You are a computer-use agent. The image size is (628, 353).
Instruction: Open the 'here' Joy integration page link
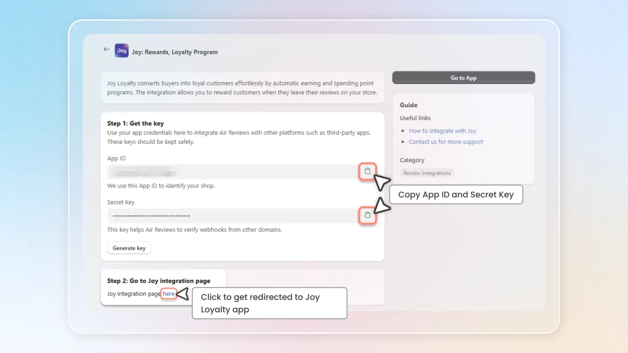click(169, 294)
